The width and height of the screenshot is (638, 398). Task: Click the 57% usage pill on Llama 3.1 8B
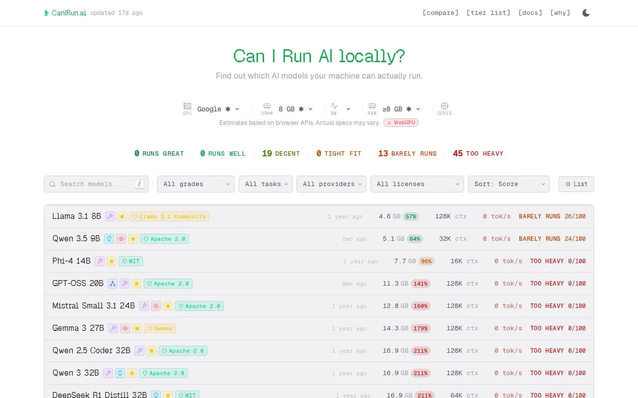(x=411, y=216)
